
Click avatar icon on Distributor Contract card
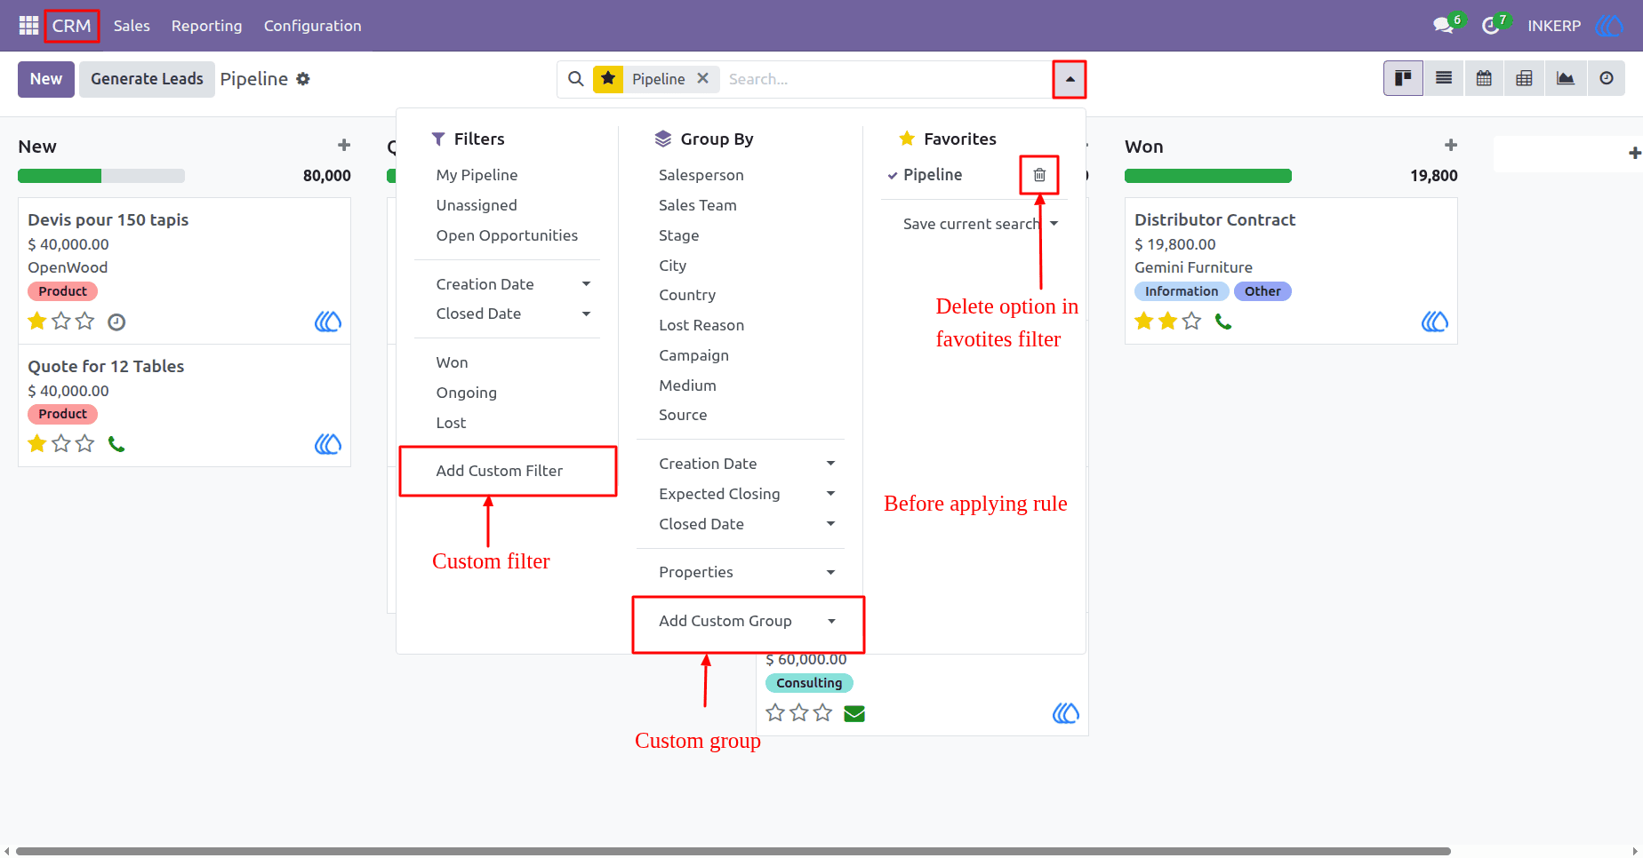[1435, 322]
